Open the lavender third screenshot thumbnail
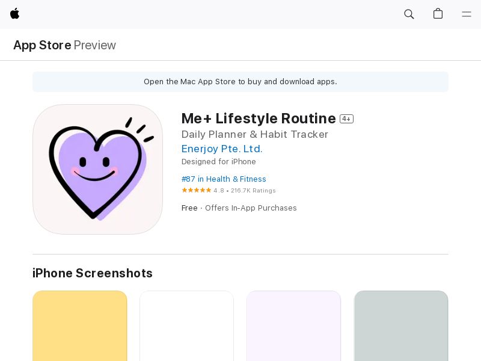This screenshot has width=481, height=361. pyautogui.click(x=293, y=326)
